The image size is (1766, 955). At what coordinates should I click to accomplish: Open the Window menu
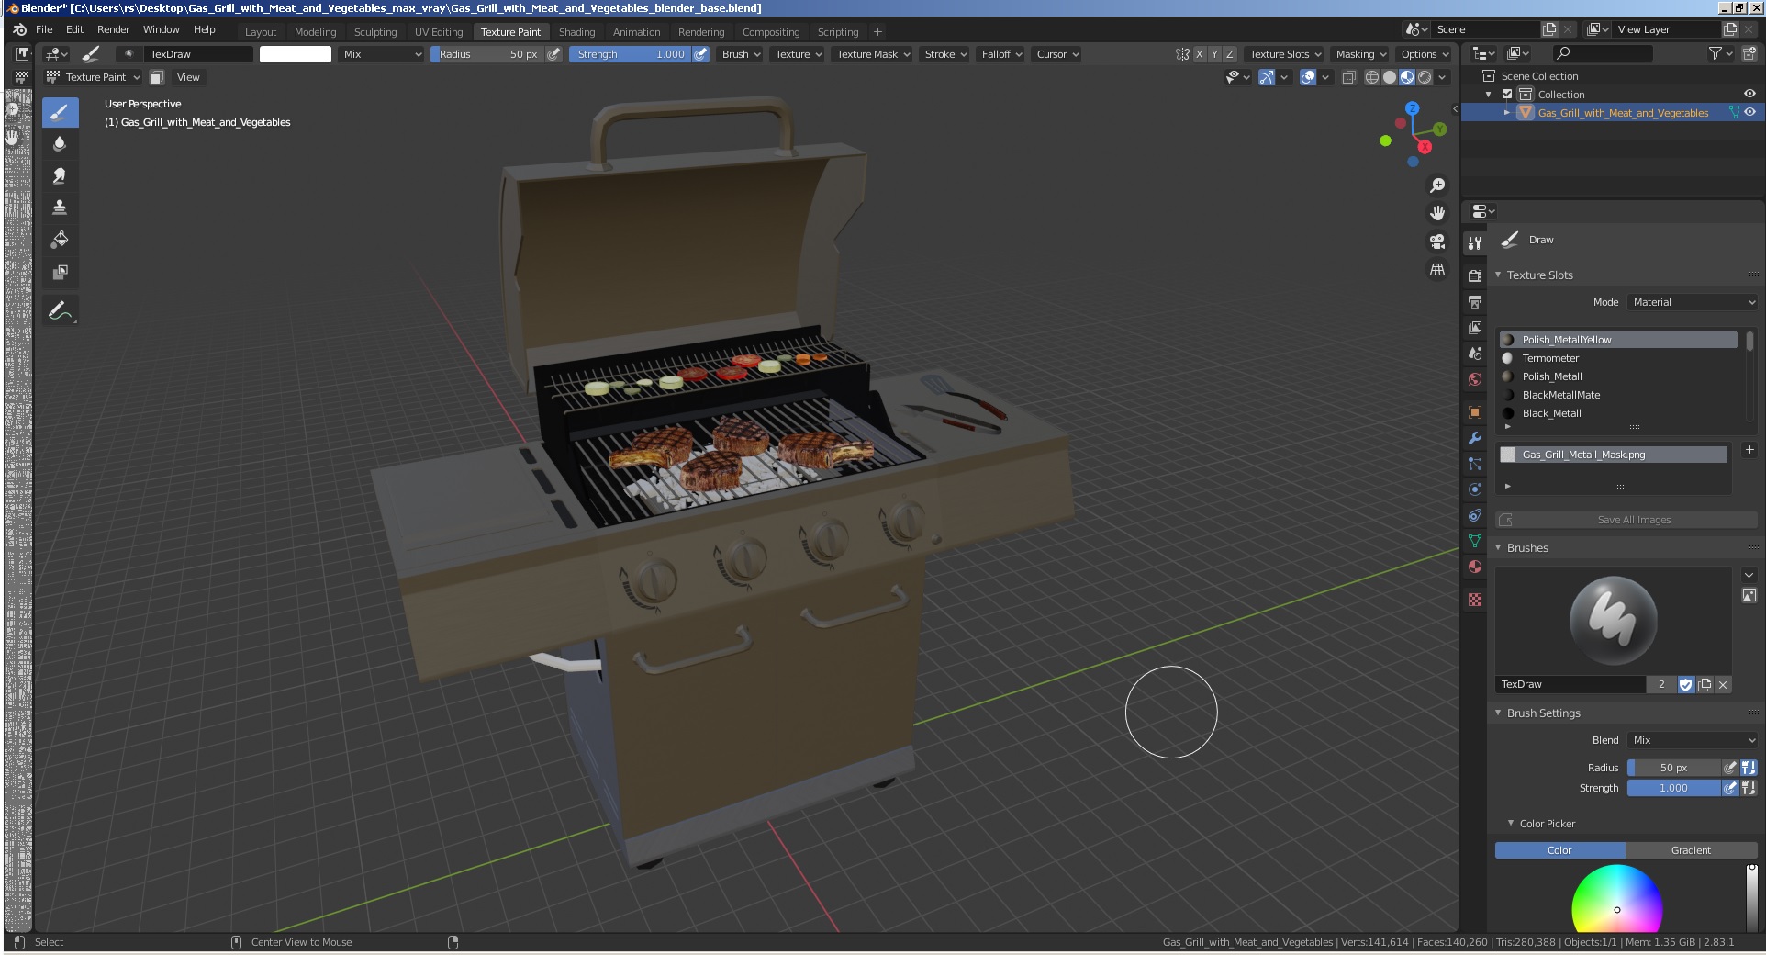(161, 29)
